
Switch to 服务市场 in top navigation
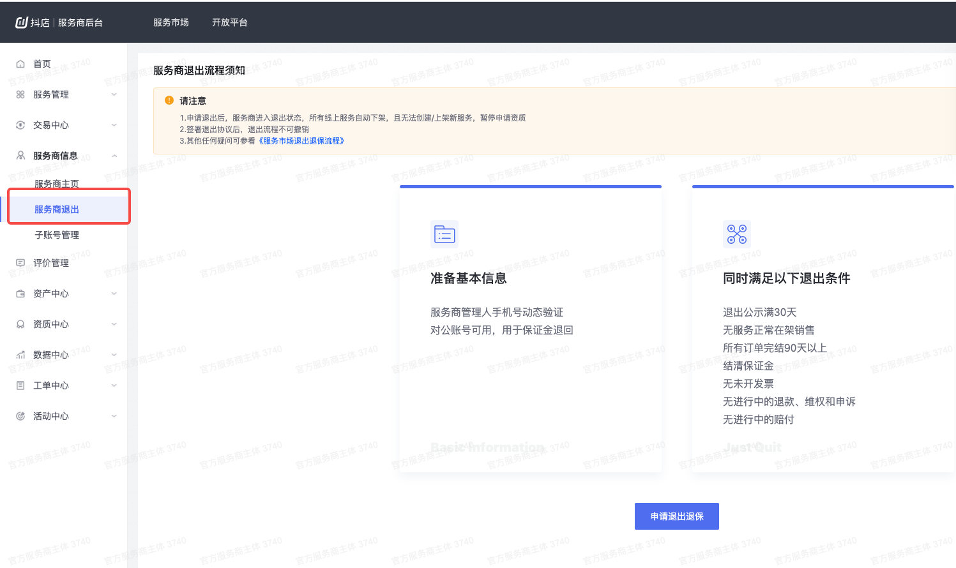170,21
